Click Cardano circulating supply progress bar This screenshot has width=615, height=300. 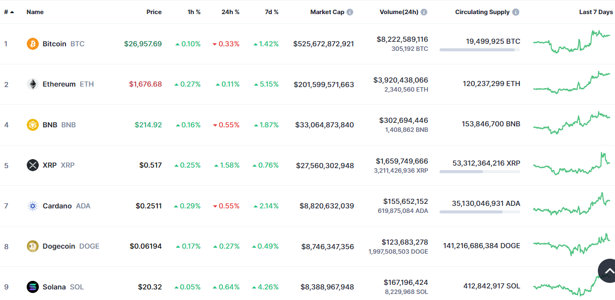click(x=480, y=212)
